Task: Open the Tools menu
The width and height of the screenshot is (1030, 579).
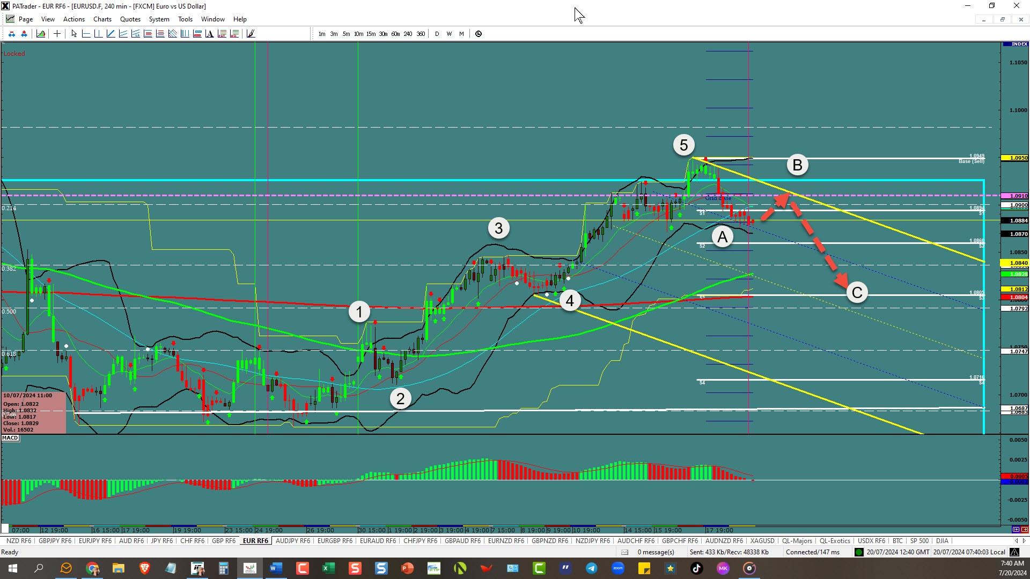Action: (x=185, y=19)
